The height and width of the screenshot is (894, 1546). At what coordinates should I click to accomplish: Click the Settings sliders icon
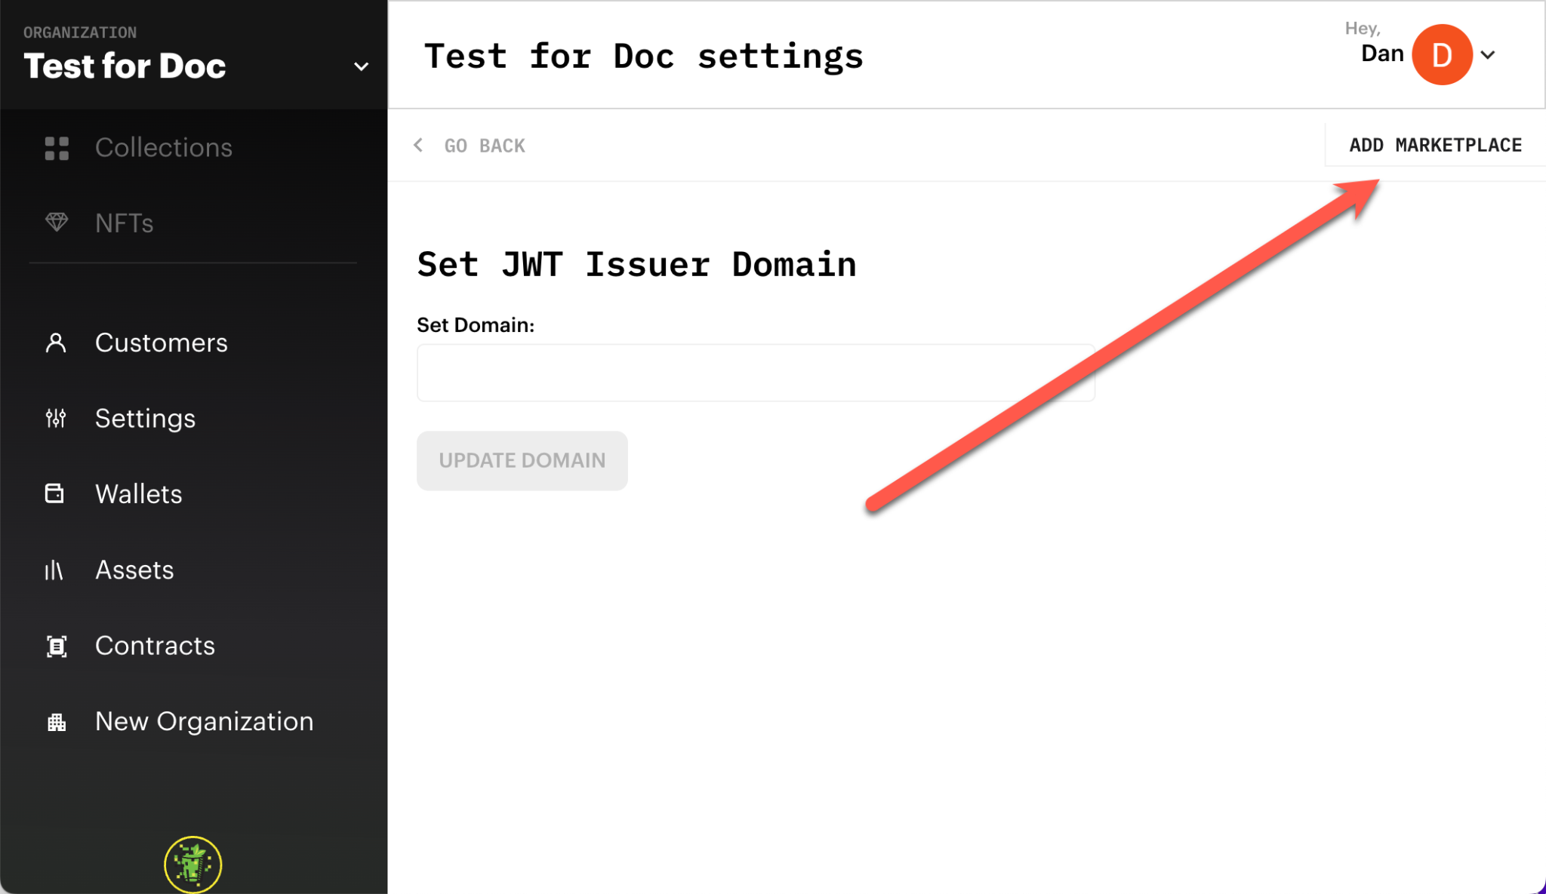tap(56, 418)
